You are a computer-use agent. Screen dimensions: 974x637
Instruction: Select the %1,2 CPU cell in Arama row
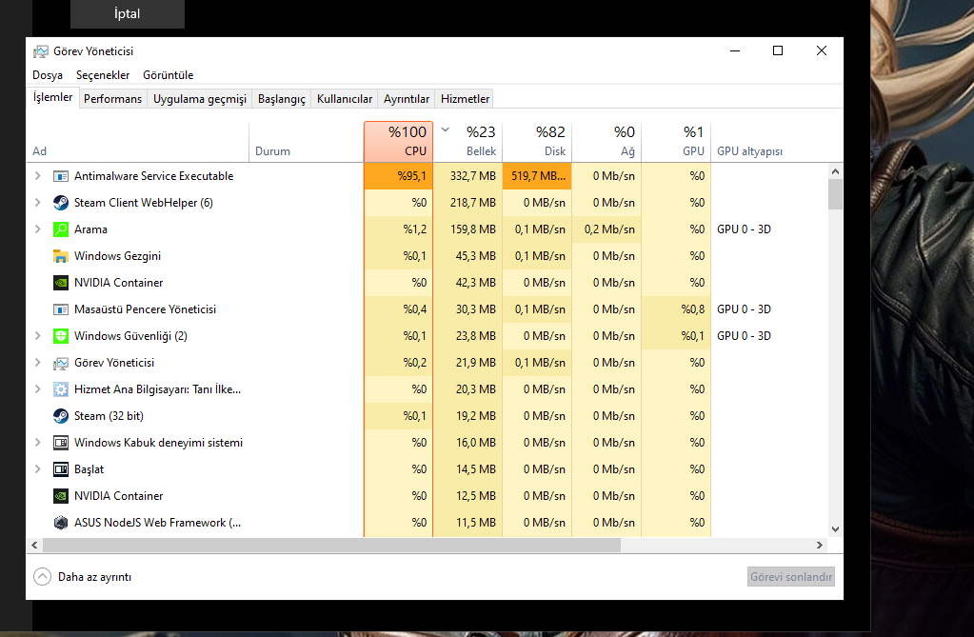398,229
